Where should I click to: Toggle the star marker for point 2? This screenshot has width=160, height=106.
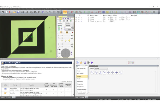(78, 19)
